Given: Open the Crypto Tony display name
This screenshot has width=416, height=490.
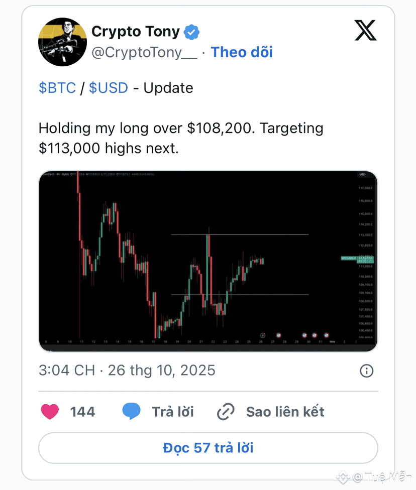Looking at the screenshot, I should coord(136,32).
